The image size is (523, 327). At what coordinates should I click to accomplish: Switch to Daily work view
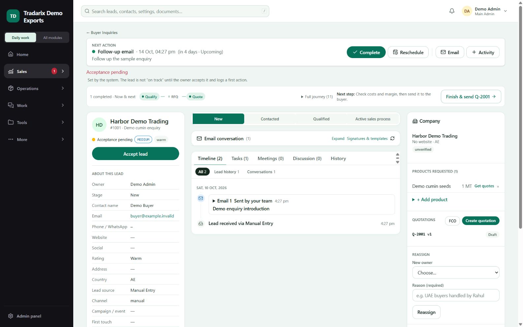20,38
